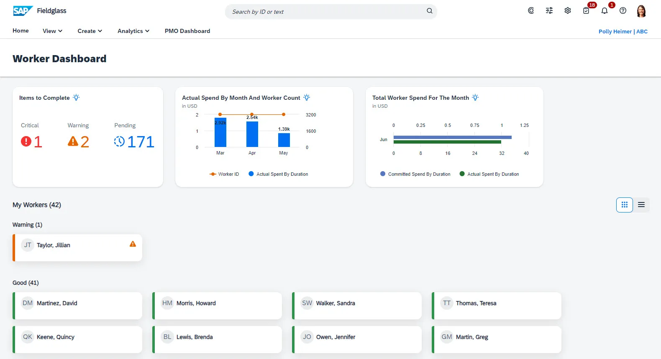Open Thomas, Teresa worker card
This screenshot has width=661, height=359.
pyautogui.click(x=497, y=306)
